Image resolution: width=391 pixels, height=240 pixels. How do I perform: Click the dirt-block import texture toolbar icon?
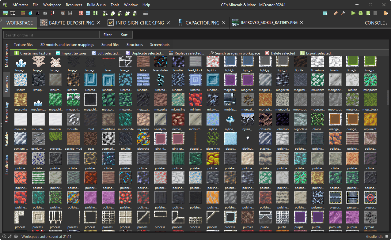23,13
